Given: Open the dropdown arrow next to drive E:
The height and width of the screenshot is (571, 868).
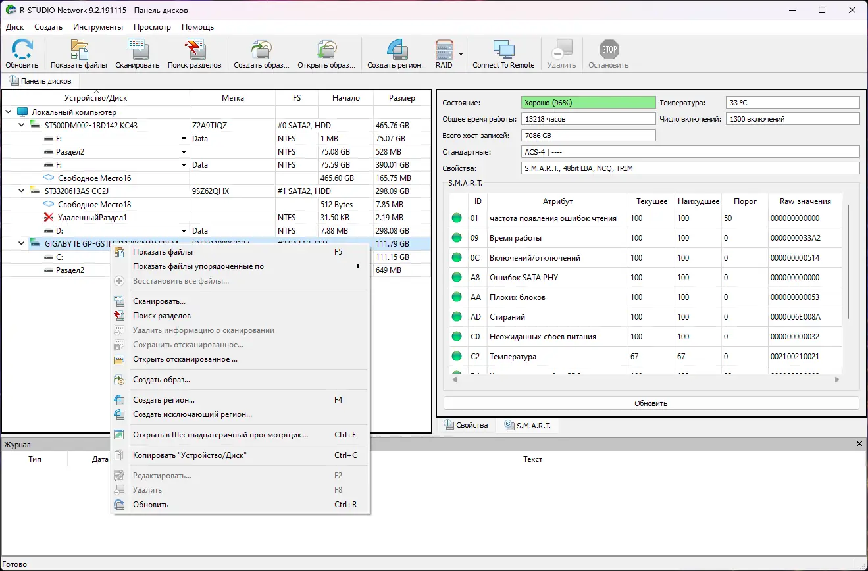Looking at the screenshot, I should pyautogui.click(x=184, y=138).
